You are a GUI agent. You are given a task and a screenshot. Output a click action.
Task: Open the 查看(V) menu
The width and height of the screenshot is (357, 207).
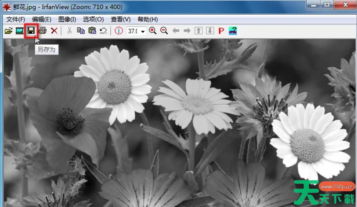click(121, 19)
